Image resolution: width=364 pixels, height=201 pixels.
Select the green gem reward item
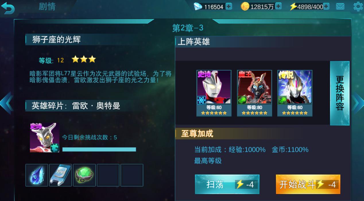coord(84,175)
